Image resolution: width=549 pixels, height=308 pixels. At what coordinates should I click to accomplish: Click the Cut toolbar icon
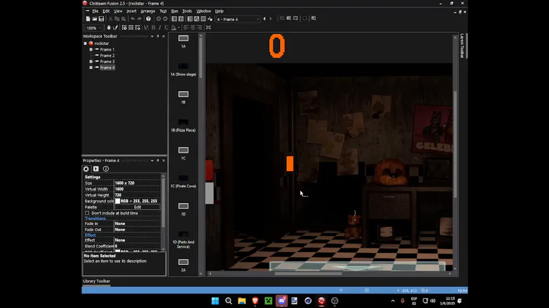[x=110, y=19]
